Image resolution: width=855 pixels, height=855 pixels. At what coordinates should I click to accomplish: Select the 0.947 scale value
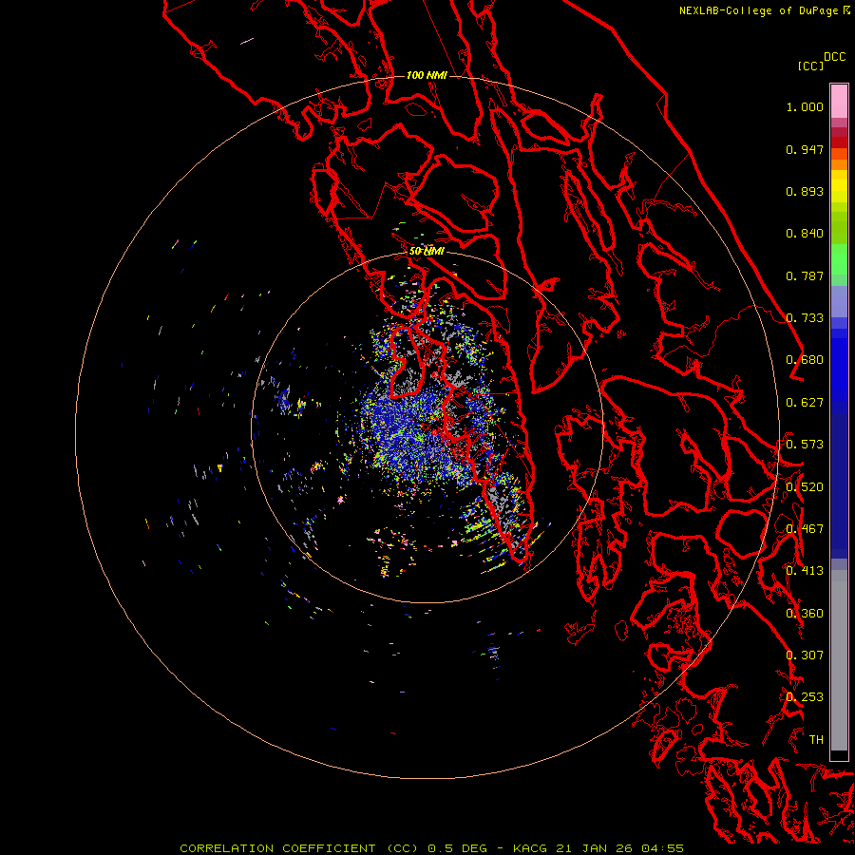tap(805, 149)
